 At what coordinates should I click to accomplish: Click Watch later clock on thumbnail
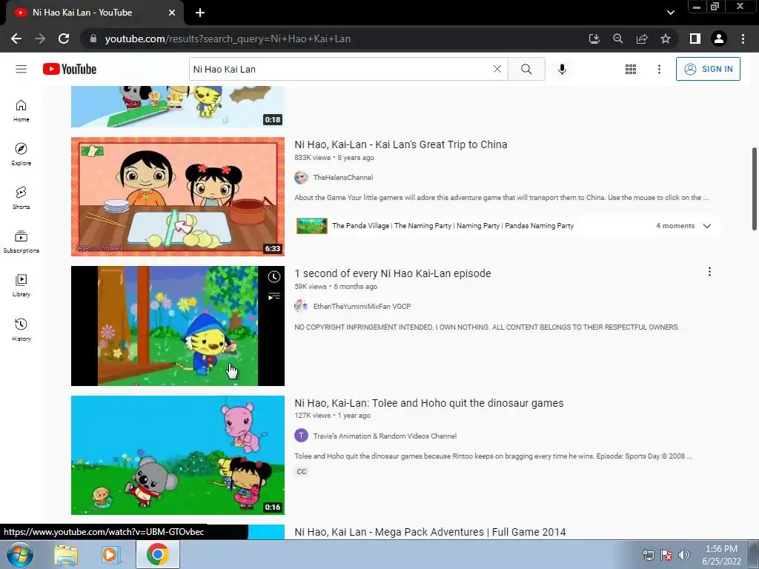[x=274, y=276]
